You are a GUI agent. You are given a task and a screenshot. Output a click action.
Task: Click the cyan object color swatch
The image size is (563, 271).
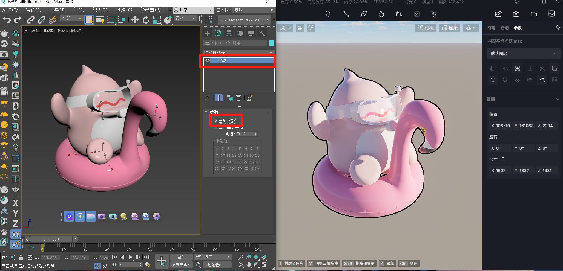272,43
